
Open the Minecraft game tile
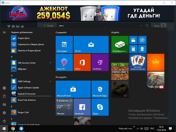pyautogui.click(x=120, y=71)
